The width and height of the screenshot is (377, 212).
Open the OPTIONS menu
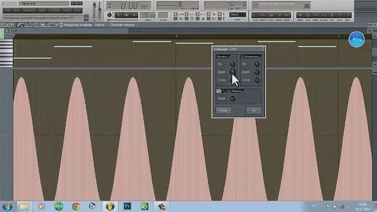pyautogui.click(x=54, y=11)
